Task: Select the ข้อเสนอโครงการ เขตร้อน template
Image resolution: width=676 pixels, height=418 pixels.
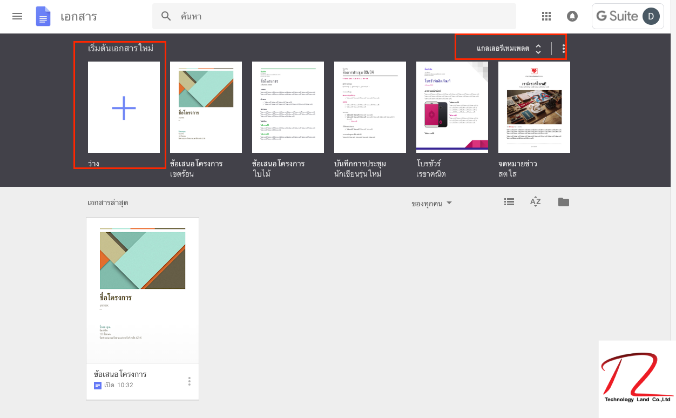Action: (206, 107)
